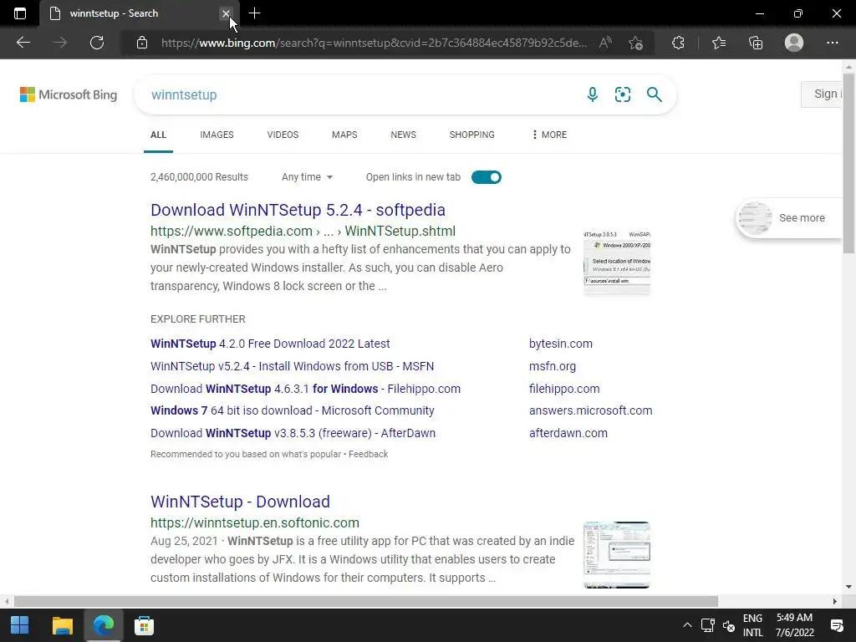The height and width of the screenshot is (642, 856).
Task: Go to Microsoft Bing home logo
Action: coord(69,94)
